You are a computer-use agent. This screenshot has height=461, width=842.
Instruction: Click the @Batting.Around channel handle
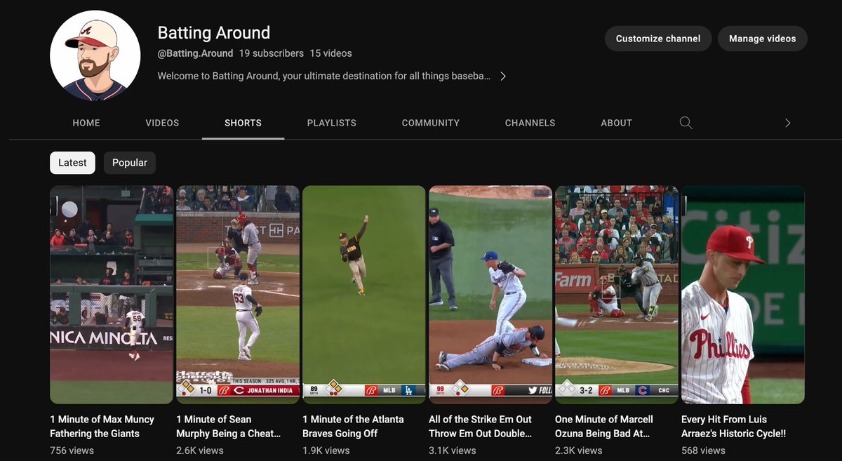pos(194,53)
